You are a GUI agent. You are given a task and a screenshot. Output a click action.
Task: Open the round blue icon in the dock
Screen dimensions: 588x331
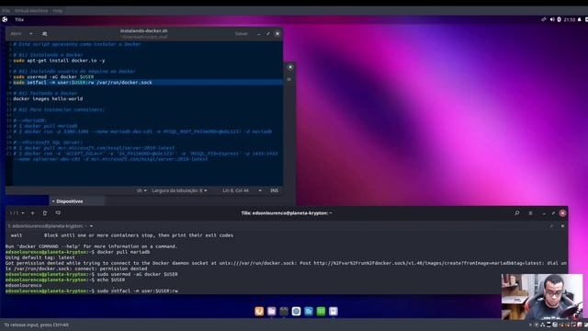point(296,311)
